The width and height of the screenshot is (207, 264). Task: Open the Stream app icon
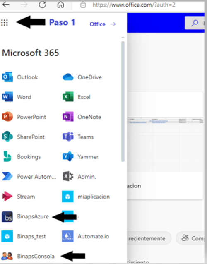tap(7, 196)
